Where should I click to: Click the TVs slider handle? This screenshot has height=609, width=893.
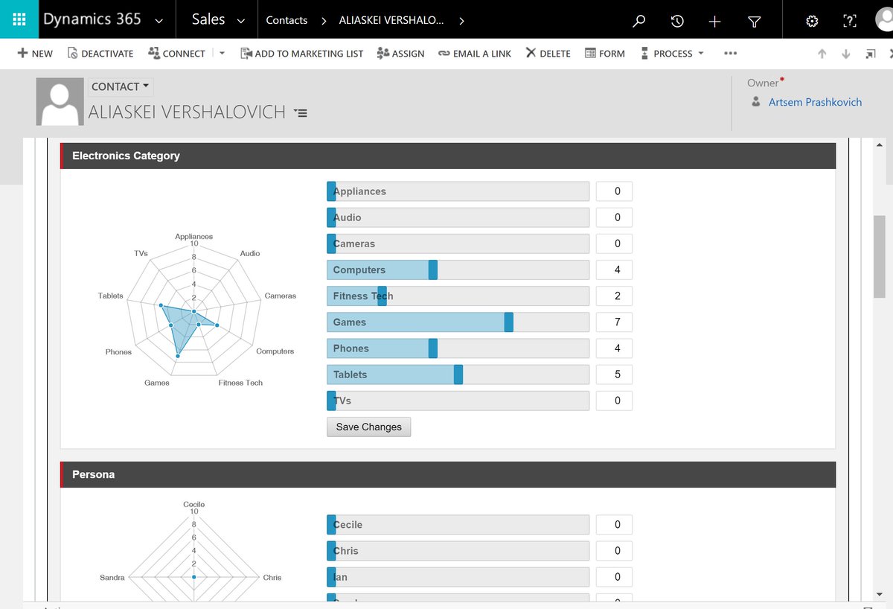[x=332, y=401]
